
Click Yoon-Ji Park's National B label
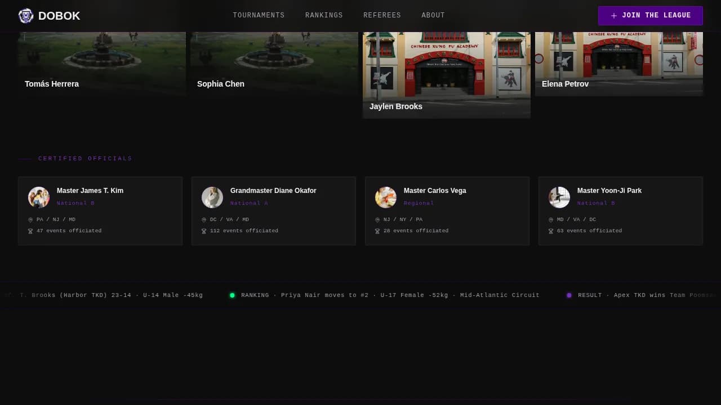click(596, 203)
